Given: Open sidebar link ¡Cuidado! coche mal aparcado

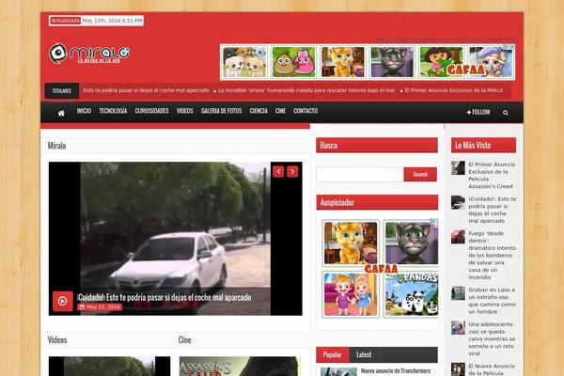Looking at the screenshot, I should click(492, 210).
